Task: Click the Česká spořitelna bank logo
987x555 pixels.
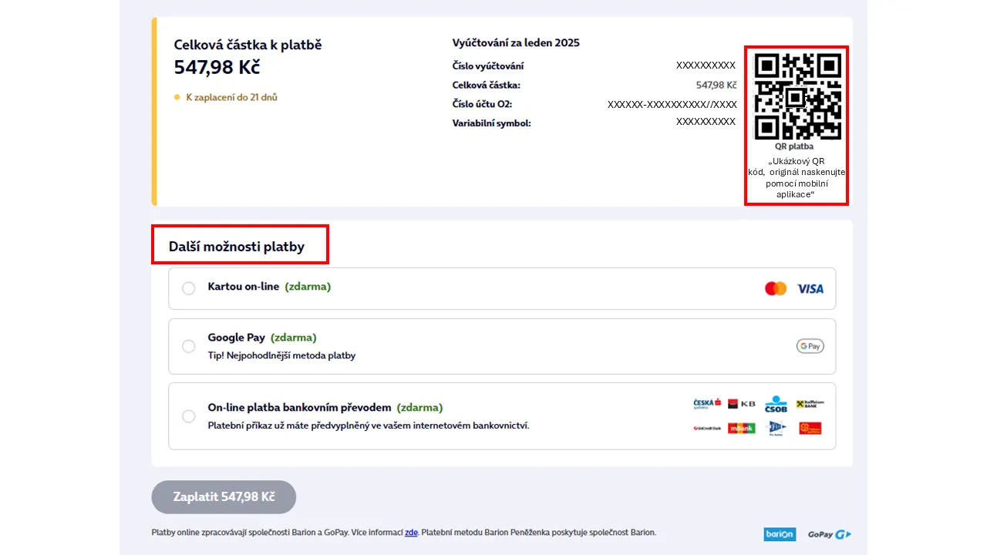Action: [x=706, y=403]
